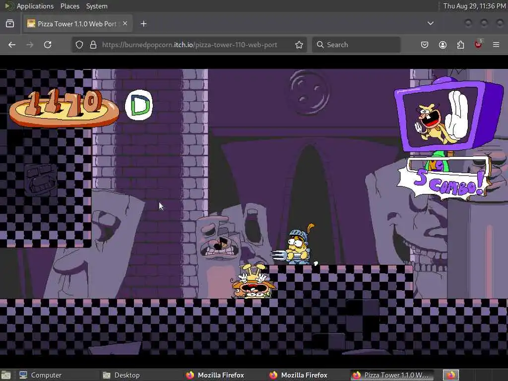
Task: Open a new tab with plus button
Action: [x=143, y=24]
